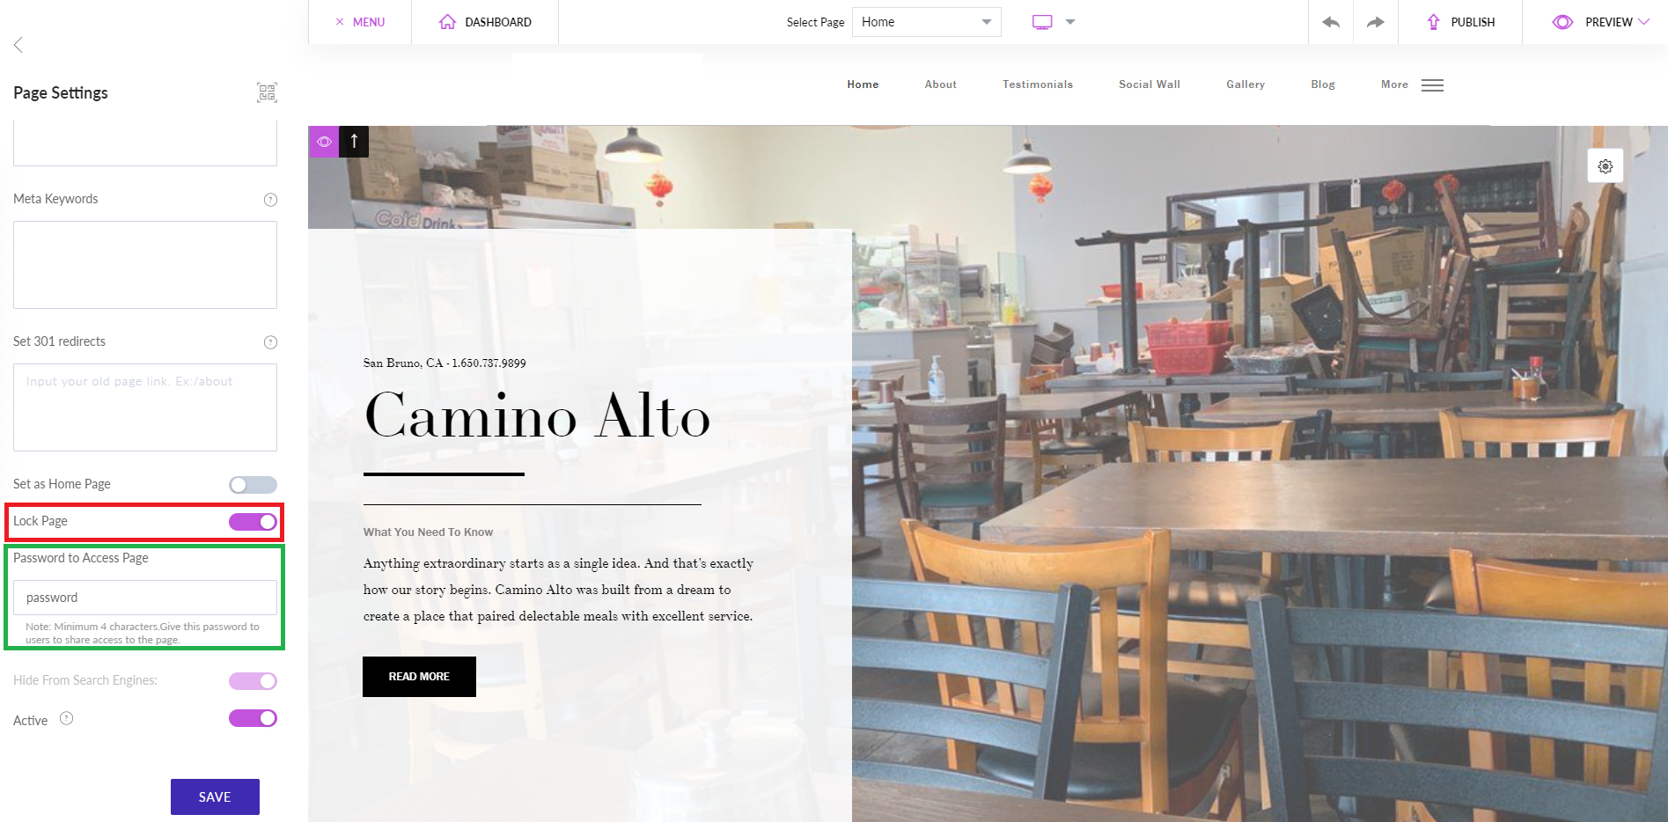Click the Meta Keywords help icon

coord(271,200)
